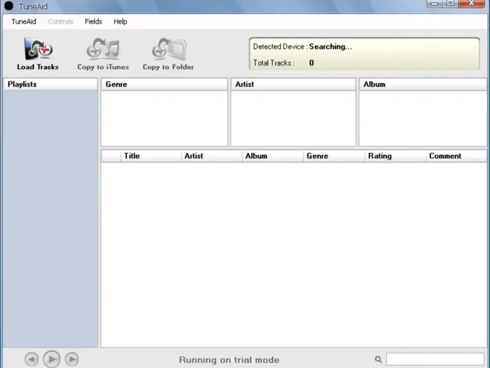Click the search input field

pos(435,359)
